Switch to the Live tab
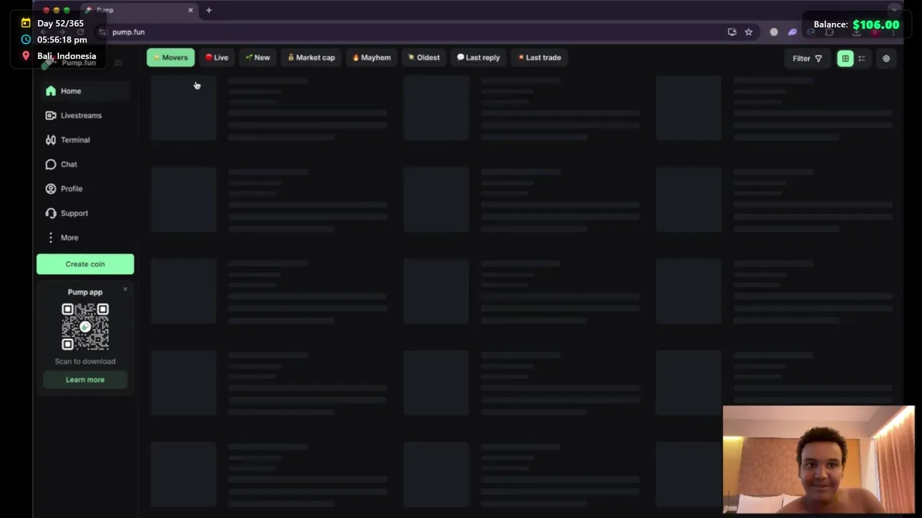 coord(216,58)
